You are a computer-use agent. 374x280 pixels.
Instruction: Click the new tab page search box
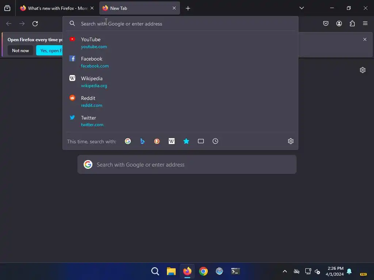click(x=187, y=164)
